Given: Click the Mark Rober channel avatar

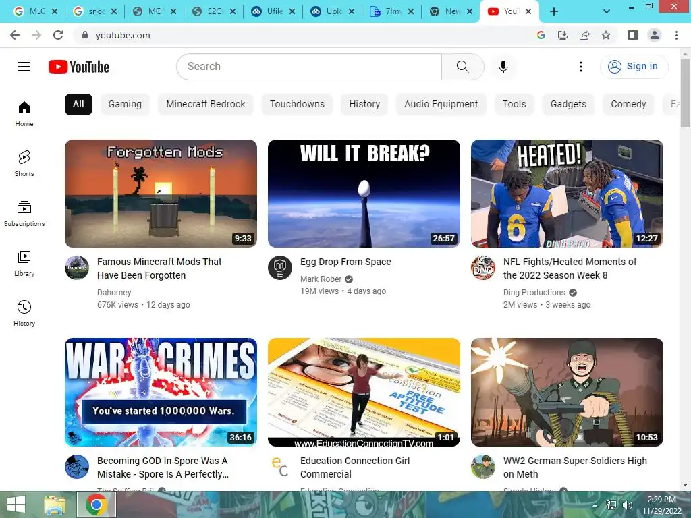Looking at the screenshot, I should pos(280,268).
